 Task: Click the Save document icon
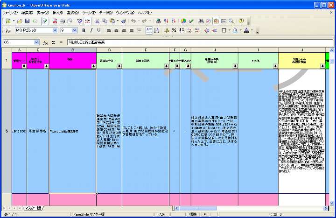coord(28,21)
